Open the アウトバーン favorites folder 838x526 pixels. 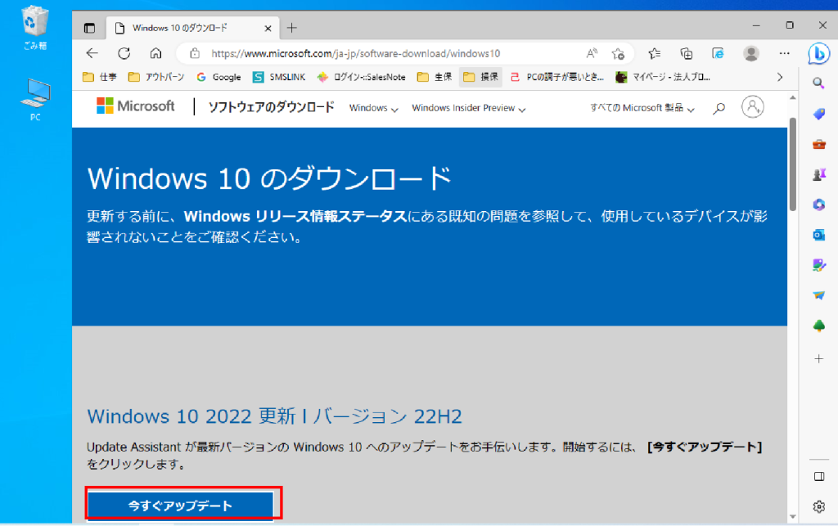click(156, 77)
